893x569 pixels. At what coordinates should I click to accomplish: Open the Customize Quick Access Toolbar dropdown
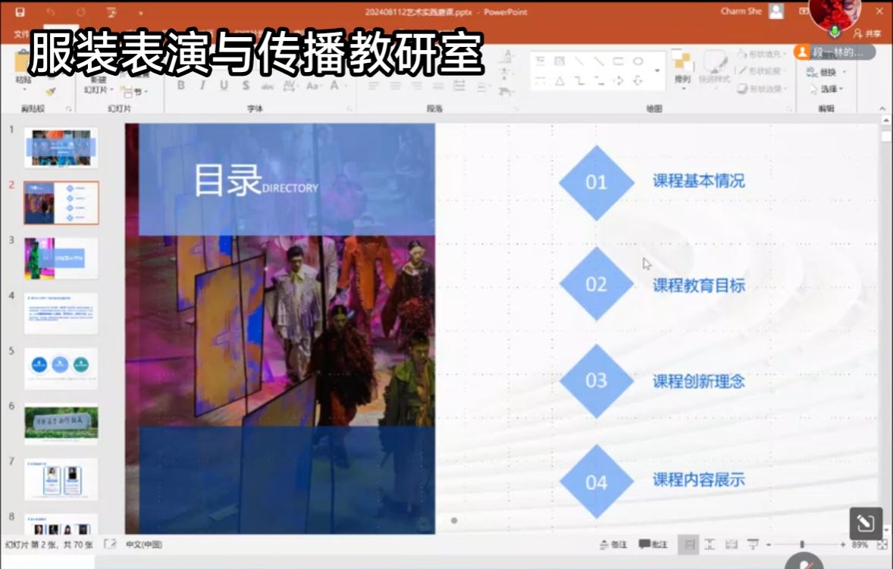click(x=140, y=13)
